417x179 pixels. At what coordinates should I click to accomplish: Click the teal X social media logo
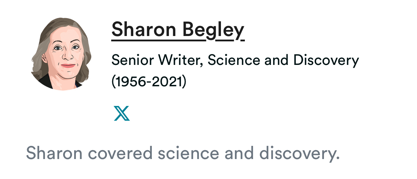[122, 113]
